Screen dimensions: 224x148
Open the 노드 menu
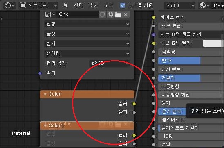point(109,5)
